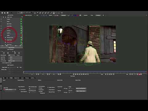Switch to the Insert tab

[x=22, y=78]
